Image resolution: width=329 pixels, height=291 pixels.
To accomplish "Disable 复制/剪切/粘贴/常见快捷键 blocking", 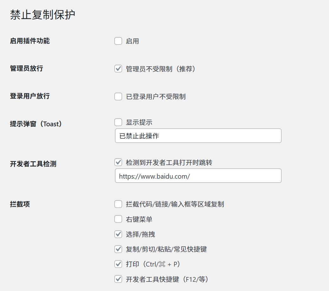I will pyautogui.click(x=118, y=249).
